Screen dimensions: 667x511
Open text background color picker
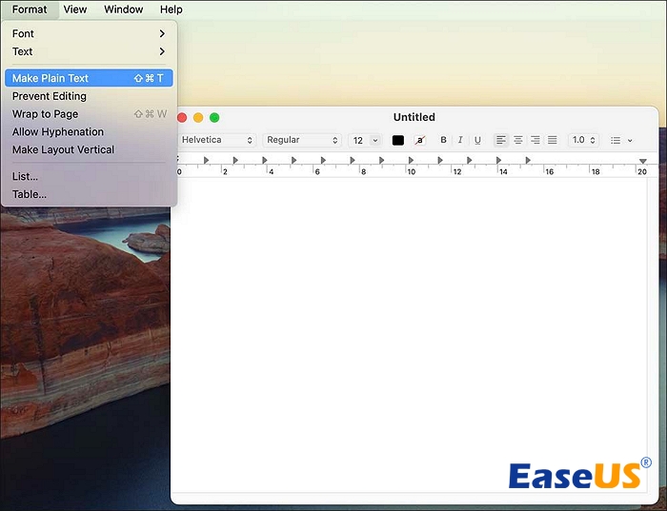click(419, 140)
